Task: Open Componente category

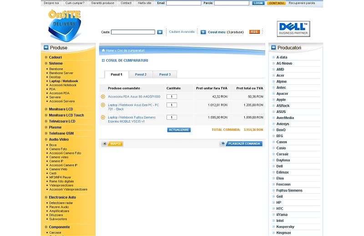Action: click(x=59, y=227)
